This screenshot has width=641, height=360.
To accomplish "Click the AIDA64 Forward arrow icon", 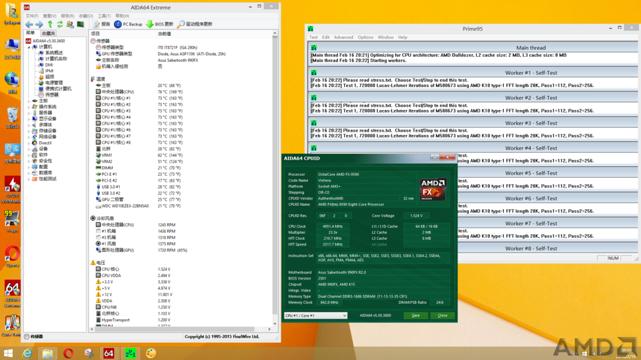I will point(39,24).
